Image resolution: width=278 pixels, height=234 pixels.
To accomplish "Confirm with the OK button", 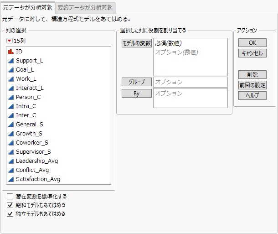I will coord(252,43).
